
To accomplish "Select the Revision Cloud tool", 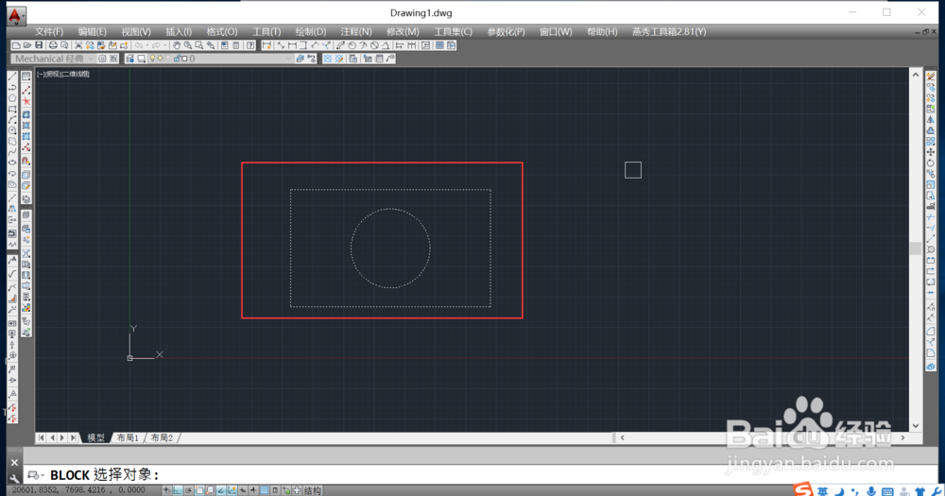I will click(12, 141).
